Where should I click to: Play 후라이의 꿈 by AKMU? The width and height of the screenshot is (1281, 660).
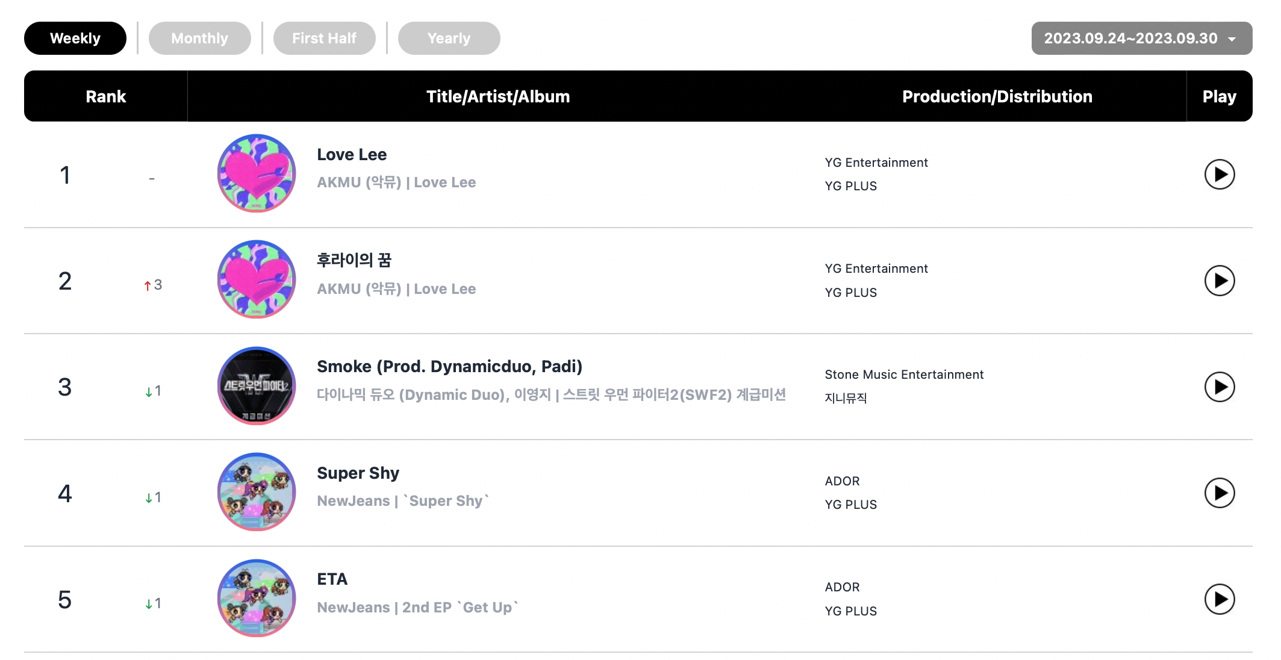(1219, 281)
